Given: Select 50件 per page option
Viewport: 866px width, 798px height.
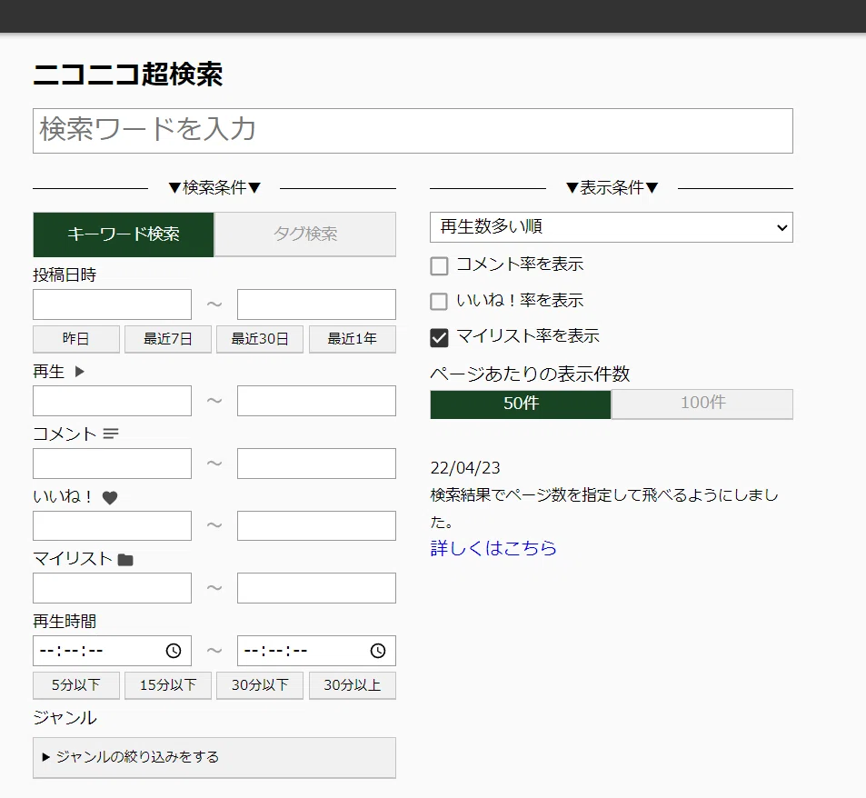Looking at the screenshot, I should 521,404.
